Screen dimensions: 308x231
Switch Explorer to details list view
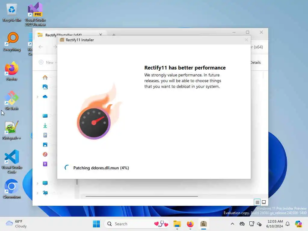[257, 202]
